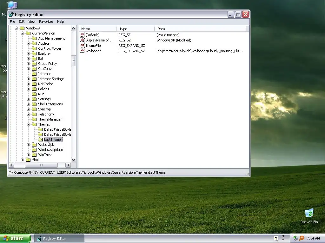The image size is (325, 243).
Task: Expand the Telephony key
Action: pos(28,114)
